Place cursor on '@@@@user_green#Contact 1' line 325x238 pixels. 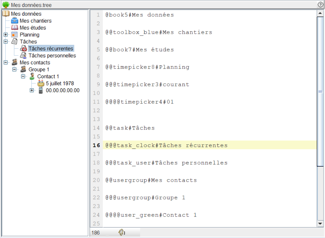151,215
